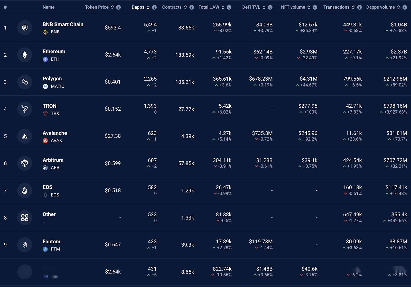Open the Other chains name link
Screen dimensions: 411x287
tap(49, 214)
